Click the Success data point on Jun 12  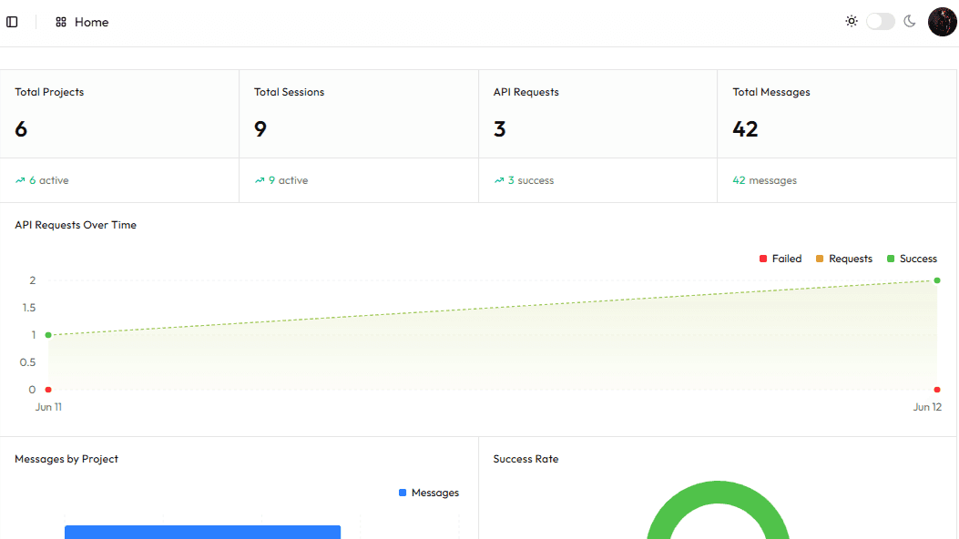(x=937, y=280)
